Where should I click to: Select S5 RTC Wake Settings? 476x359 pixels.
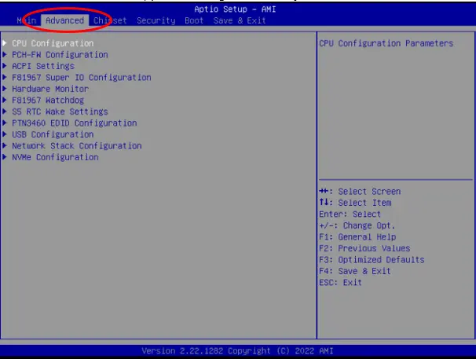(x=60, y=112)
